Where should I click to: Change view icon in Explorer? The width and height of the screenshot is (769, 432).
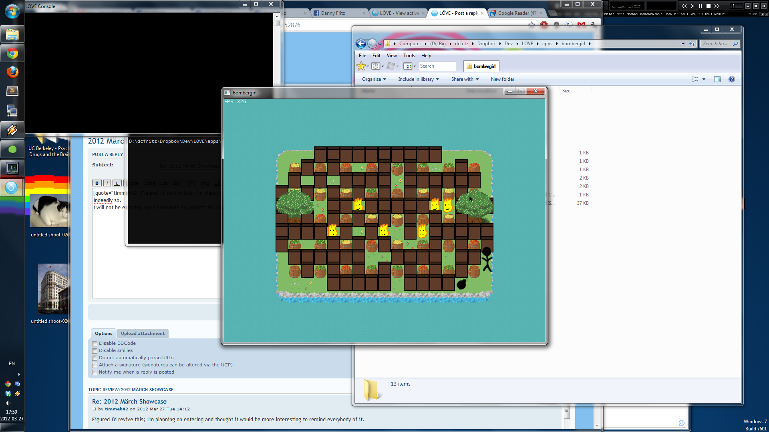pos(695,79)
